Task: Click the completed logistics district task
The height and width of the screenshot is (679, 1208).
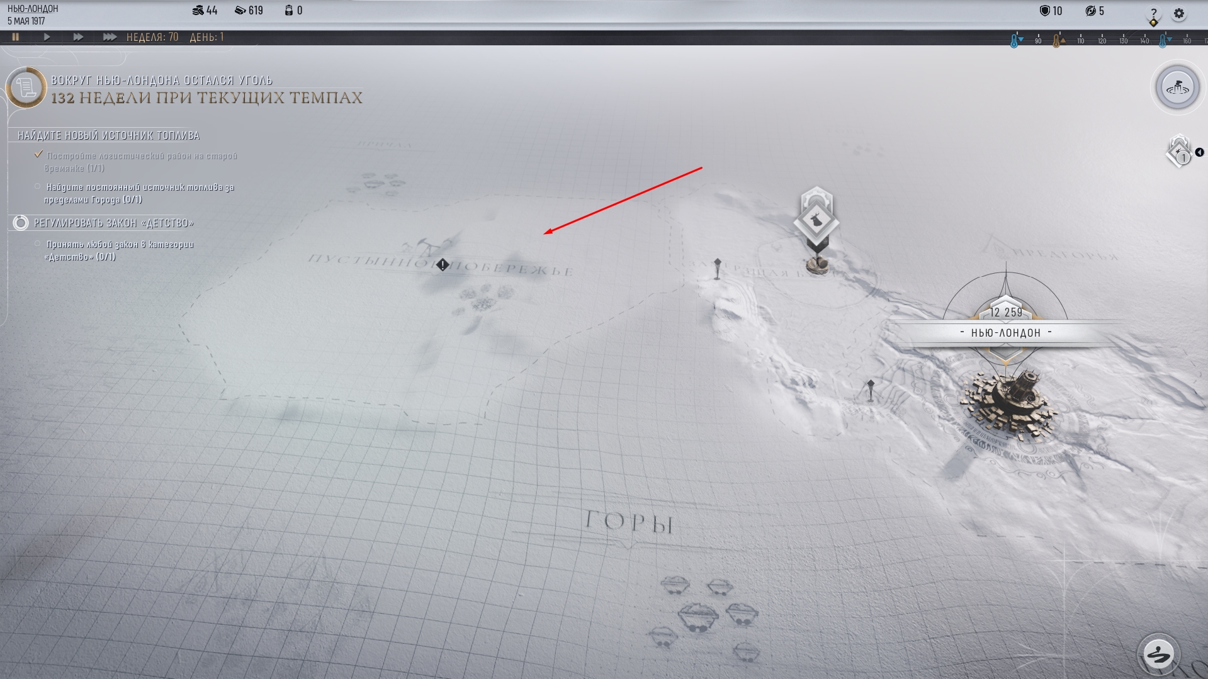Action: click(140, 162)
